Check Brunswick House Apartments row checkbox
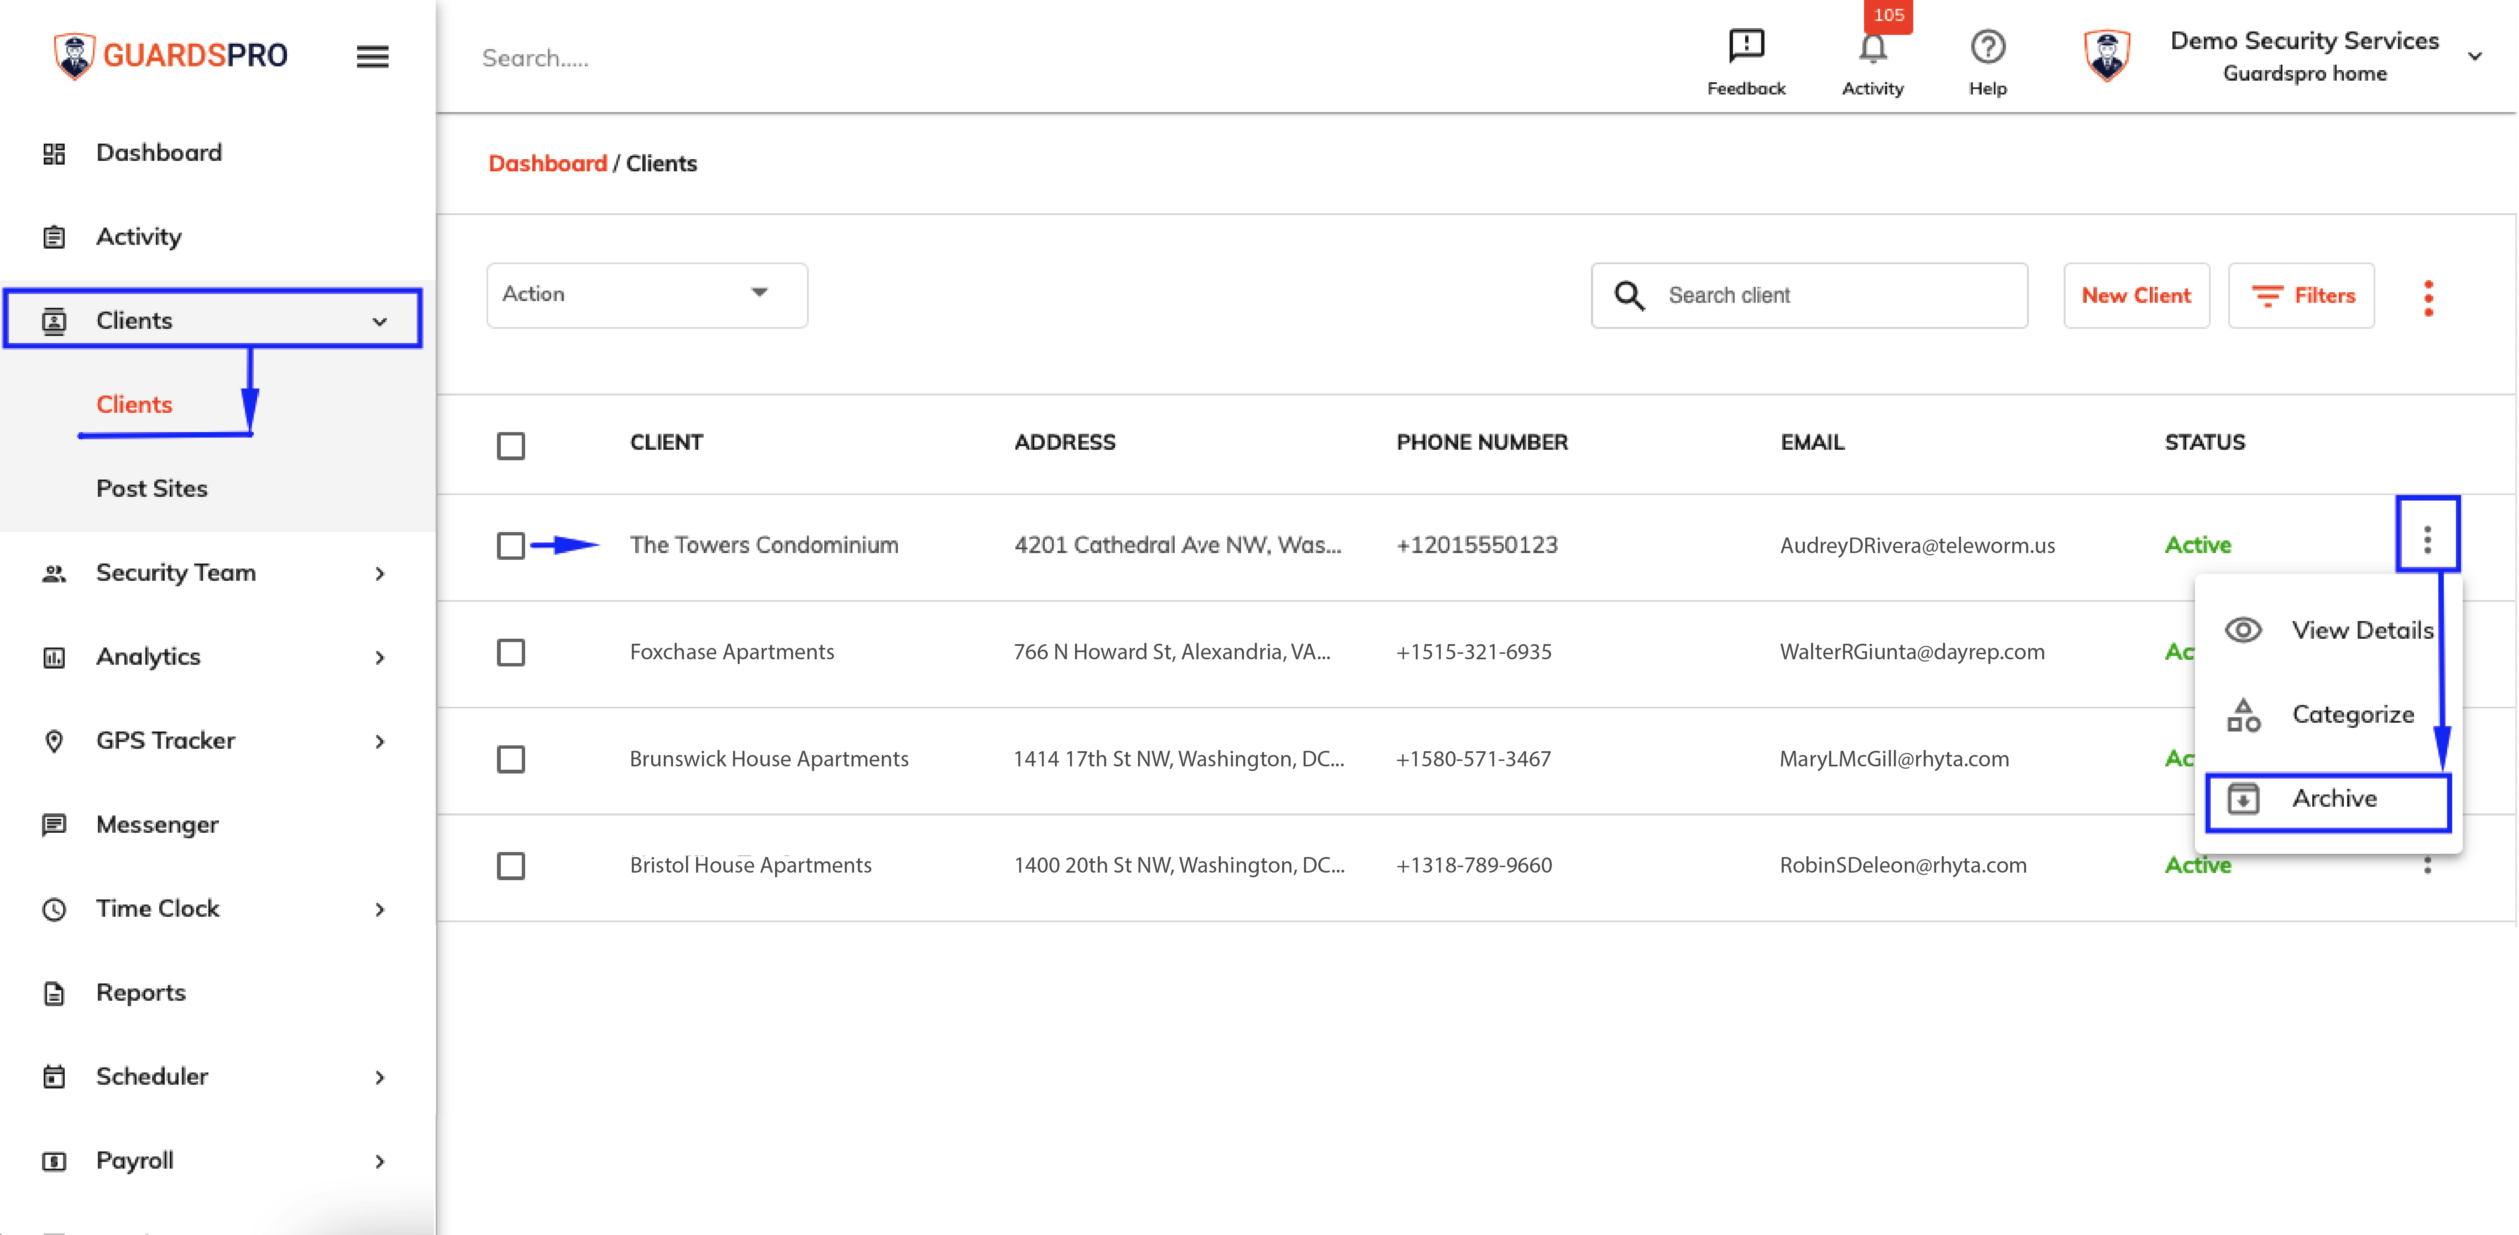2519x1235 pixels. [510, 759]
